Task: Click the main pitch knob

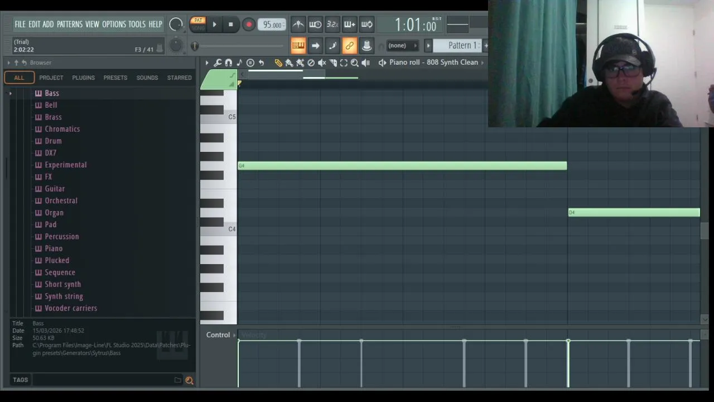Action: 176,45
